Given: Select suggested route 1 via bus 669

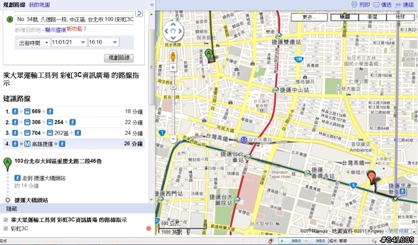Looking at the screenshot, I should tap(74, 112).
